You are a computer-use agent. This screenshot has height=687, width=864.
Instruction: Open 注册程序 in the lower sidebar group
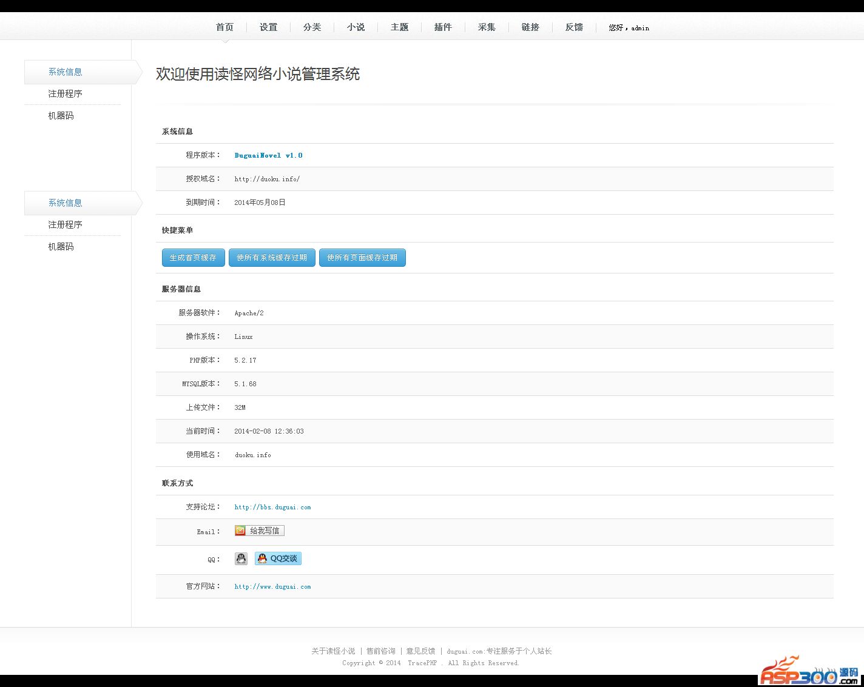tap(65, 225)
